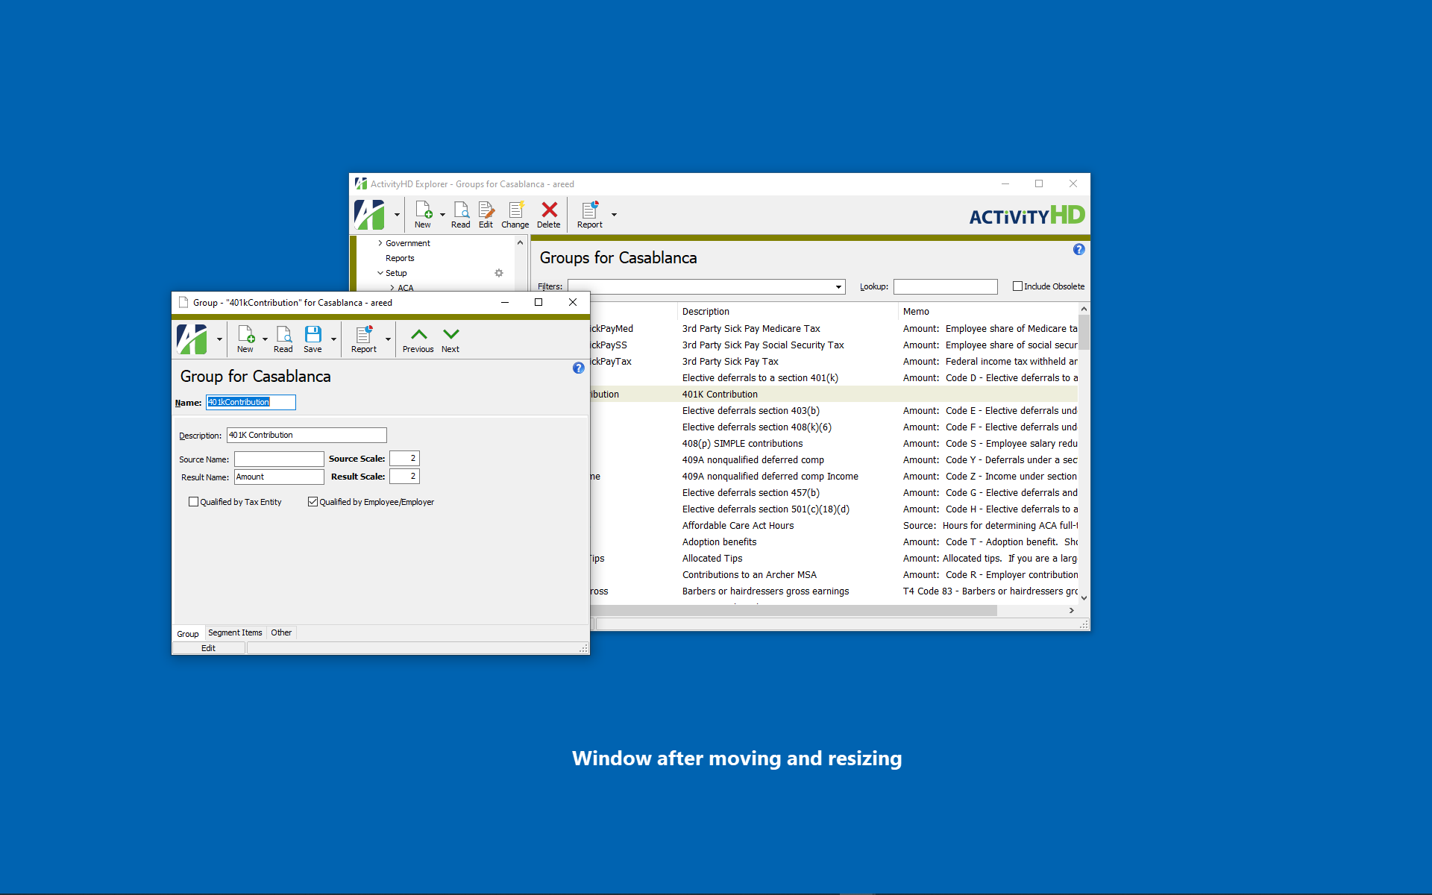Click the Edit icon in Explorer toolbar
The width and height of the screenshot is (1432, 895).
click(x=486, y=210)
